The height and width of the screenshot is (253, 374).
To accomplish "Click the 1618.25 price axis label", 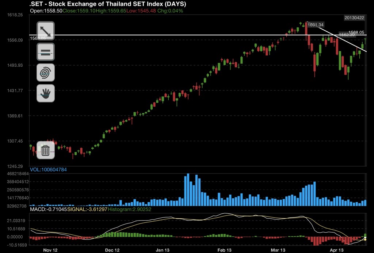I will (x=15, y=15).
